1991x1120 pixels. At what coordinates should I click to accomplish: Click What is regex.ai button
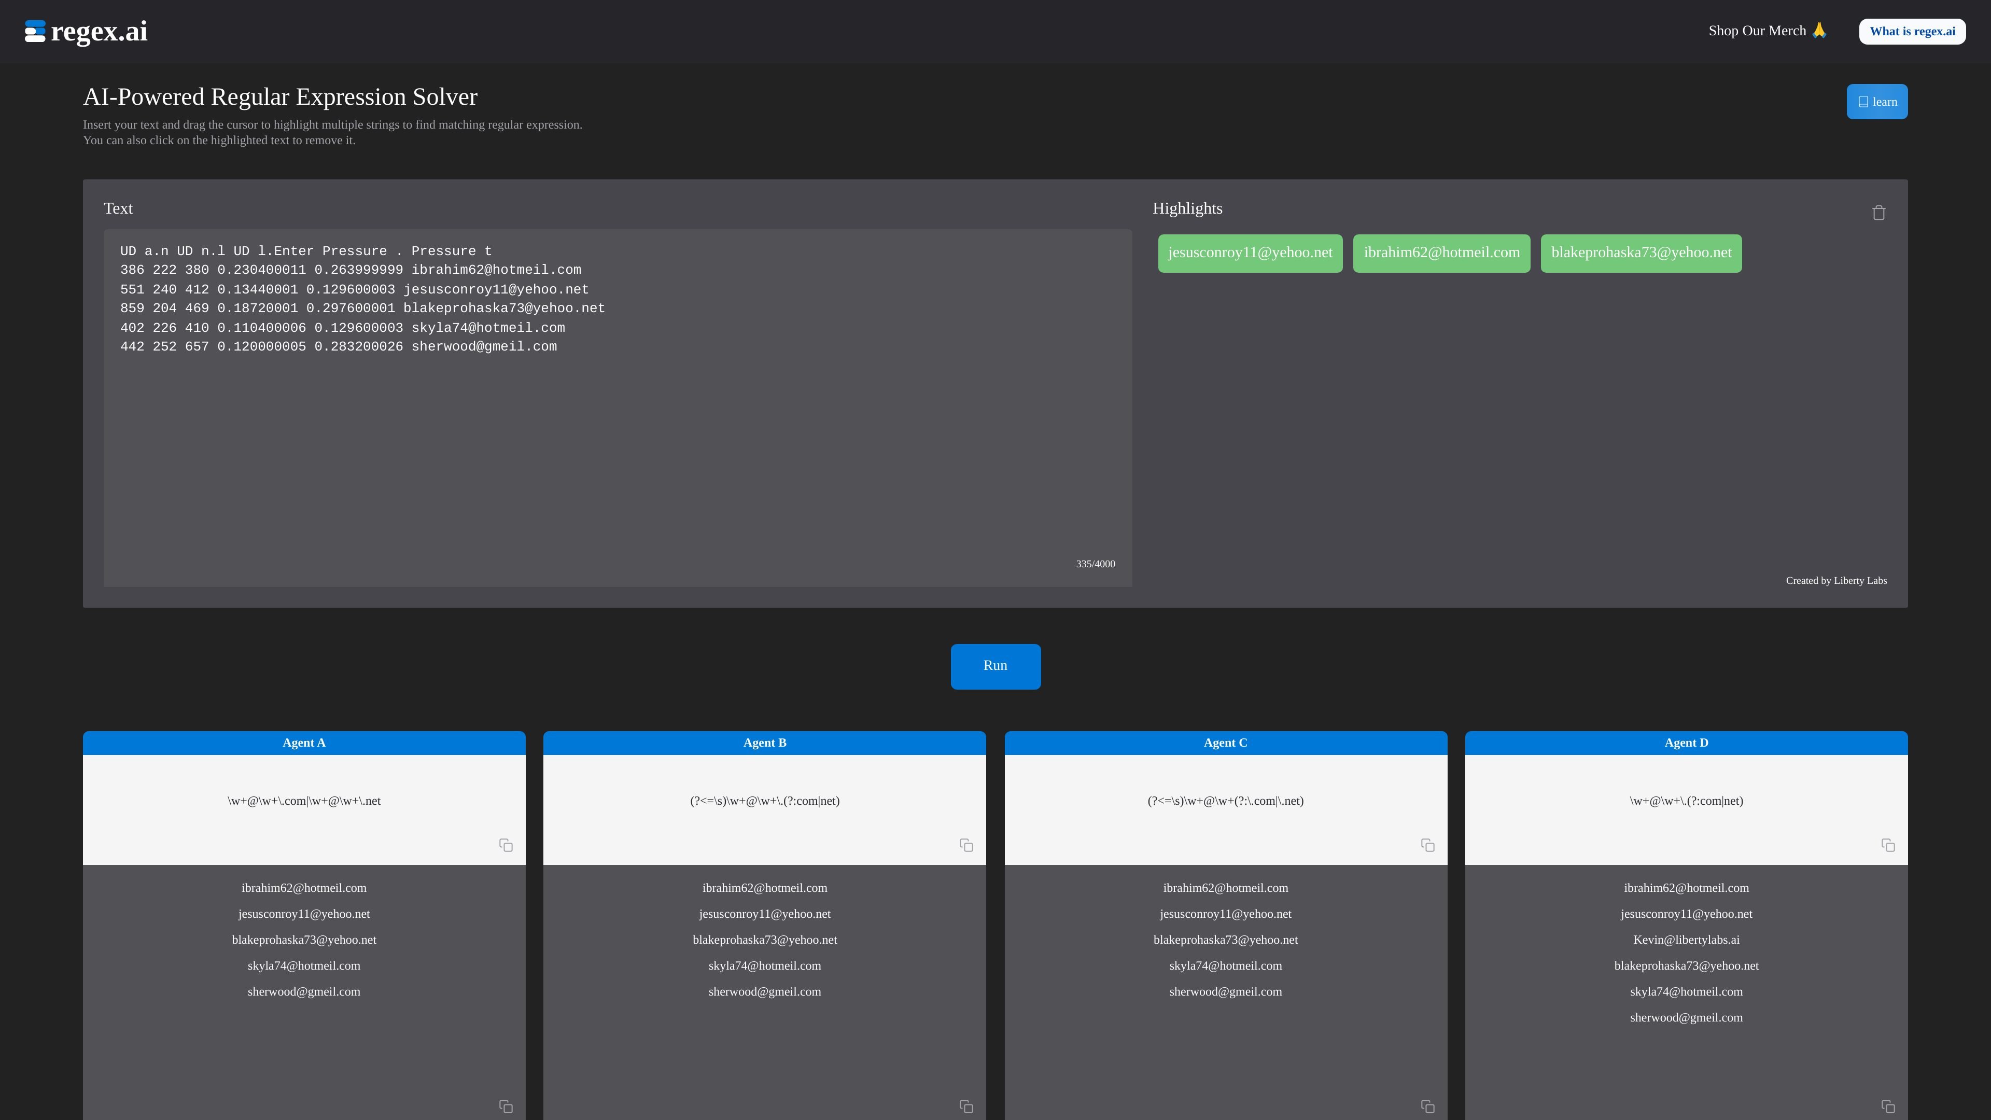tap(1912, 32)
